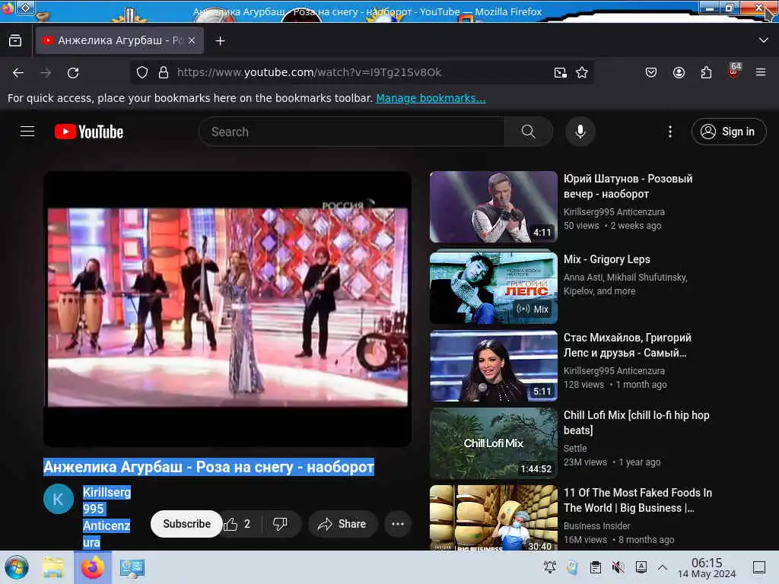This screenshot has width=779, height=584.
Task: Click Firefox icon in taskbar
Action: click(93, 567)
